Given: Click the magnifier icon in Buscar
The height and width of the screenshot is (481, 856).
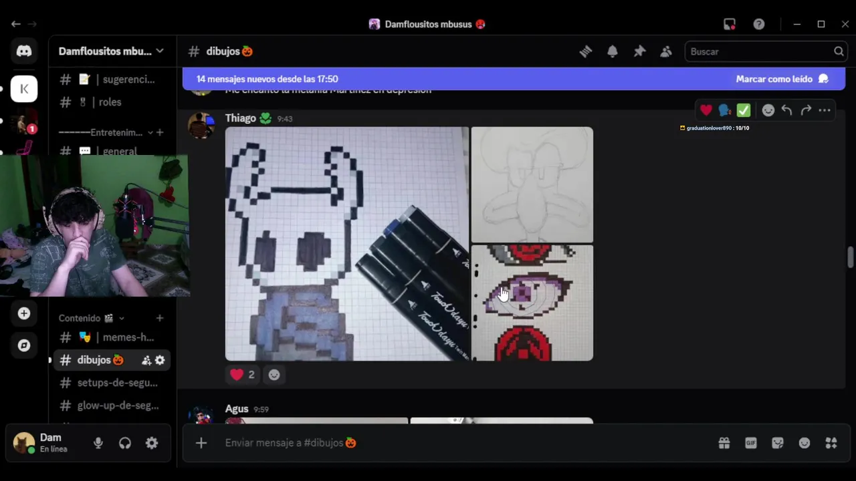Looking at the screenshot, I should click(839, 51).
